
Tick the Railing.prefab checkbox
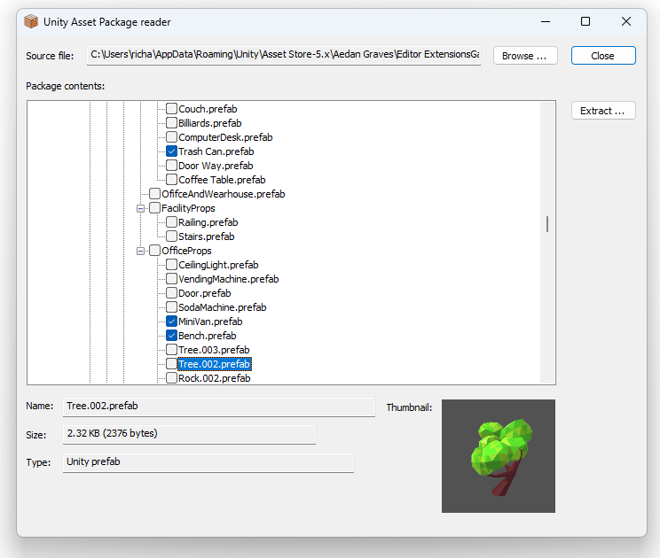coord(171,222)
